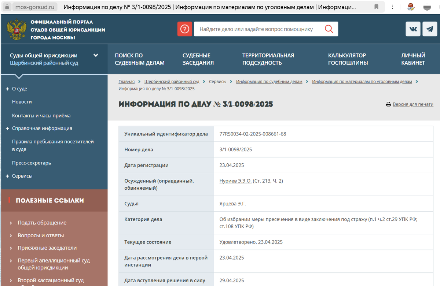Open the Подать обращение link
The image size is (440, 286).
43,223
